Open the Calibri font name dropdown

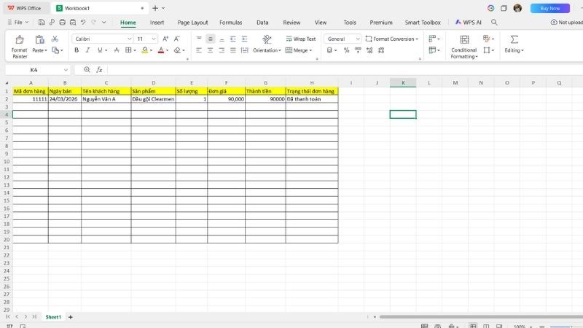tap(130, 39)
